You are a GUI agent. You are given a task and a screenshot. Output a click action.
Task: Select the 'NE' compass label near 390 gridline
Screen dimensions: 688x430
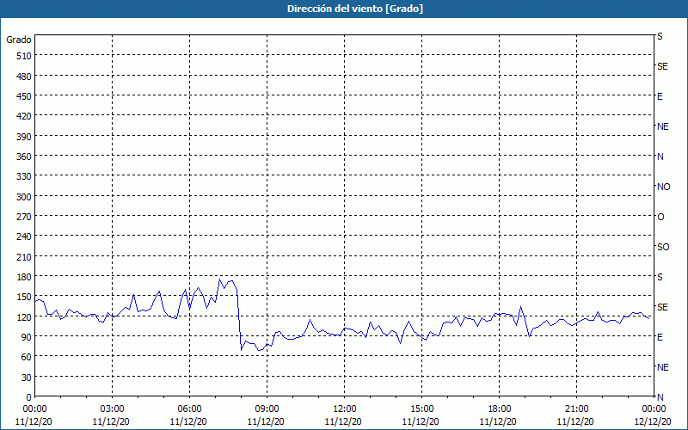(x=662, y=126)
